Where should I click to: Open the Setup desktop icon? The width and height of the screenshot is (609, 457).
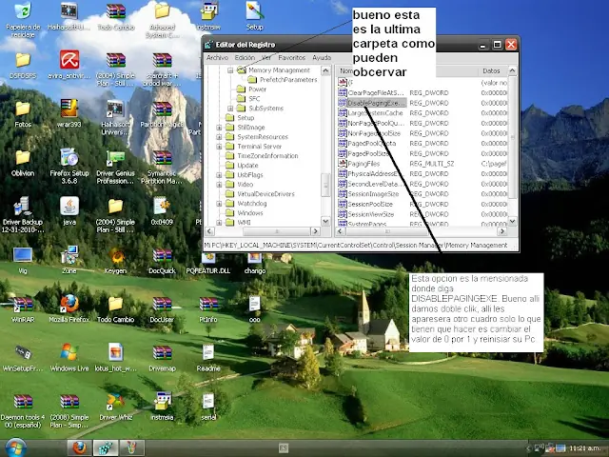point(255,17)
